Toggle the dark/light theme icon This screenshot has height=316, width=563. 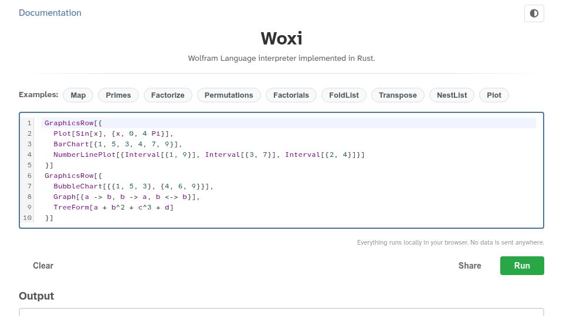534,13
